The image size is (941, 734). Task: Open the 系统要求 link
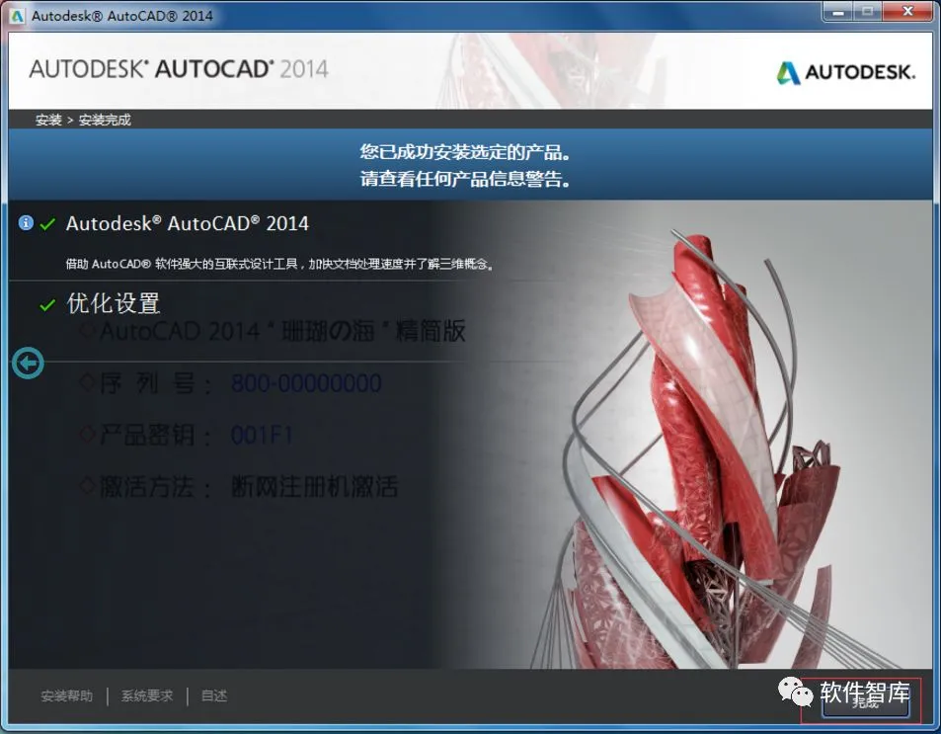coord(147,695)
